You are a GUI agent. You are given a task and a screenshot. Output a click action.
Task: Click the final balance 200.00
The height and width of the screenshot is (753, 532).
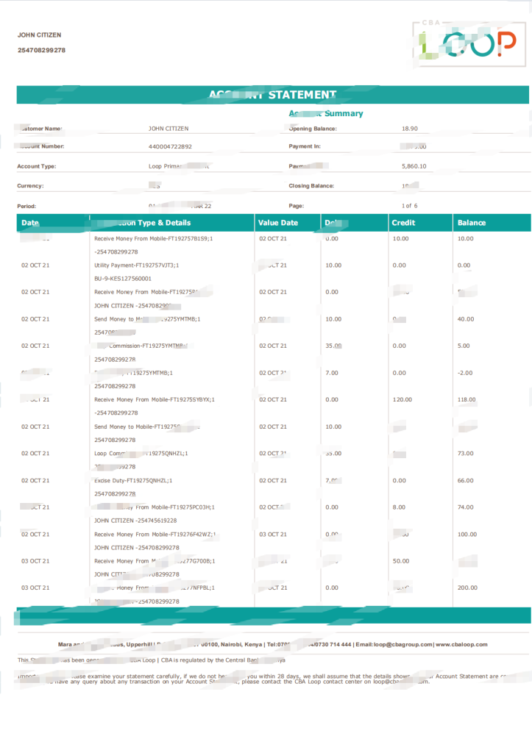467,588
